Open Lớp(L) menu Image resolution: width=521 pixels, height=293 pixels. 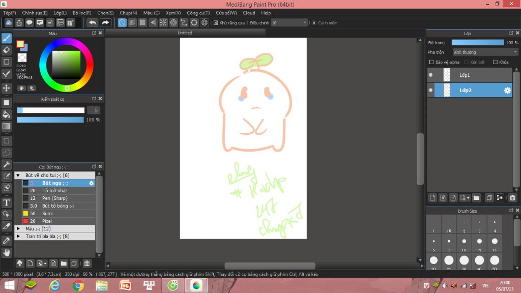pyautogui.click(x=60, y=13)
